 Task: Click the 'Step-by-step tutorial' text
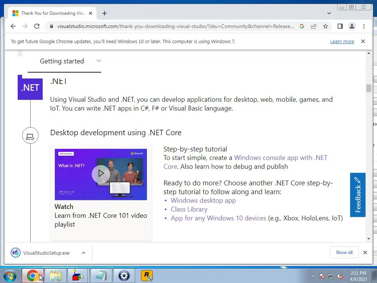(x=195, y=149)
